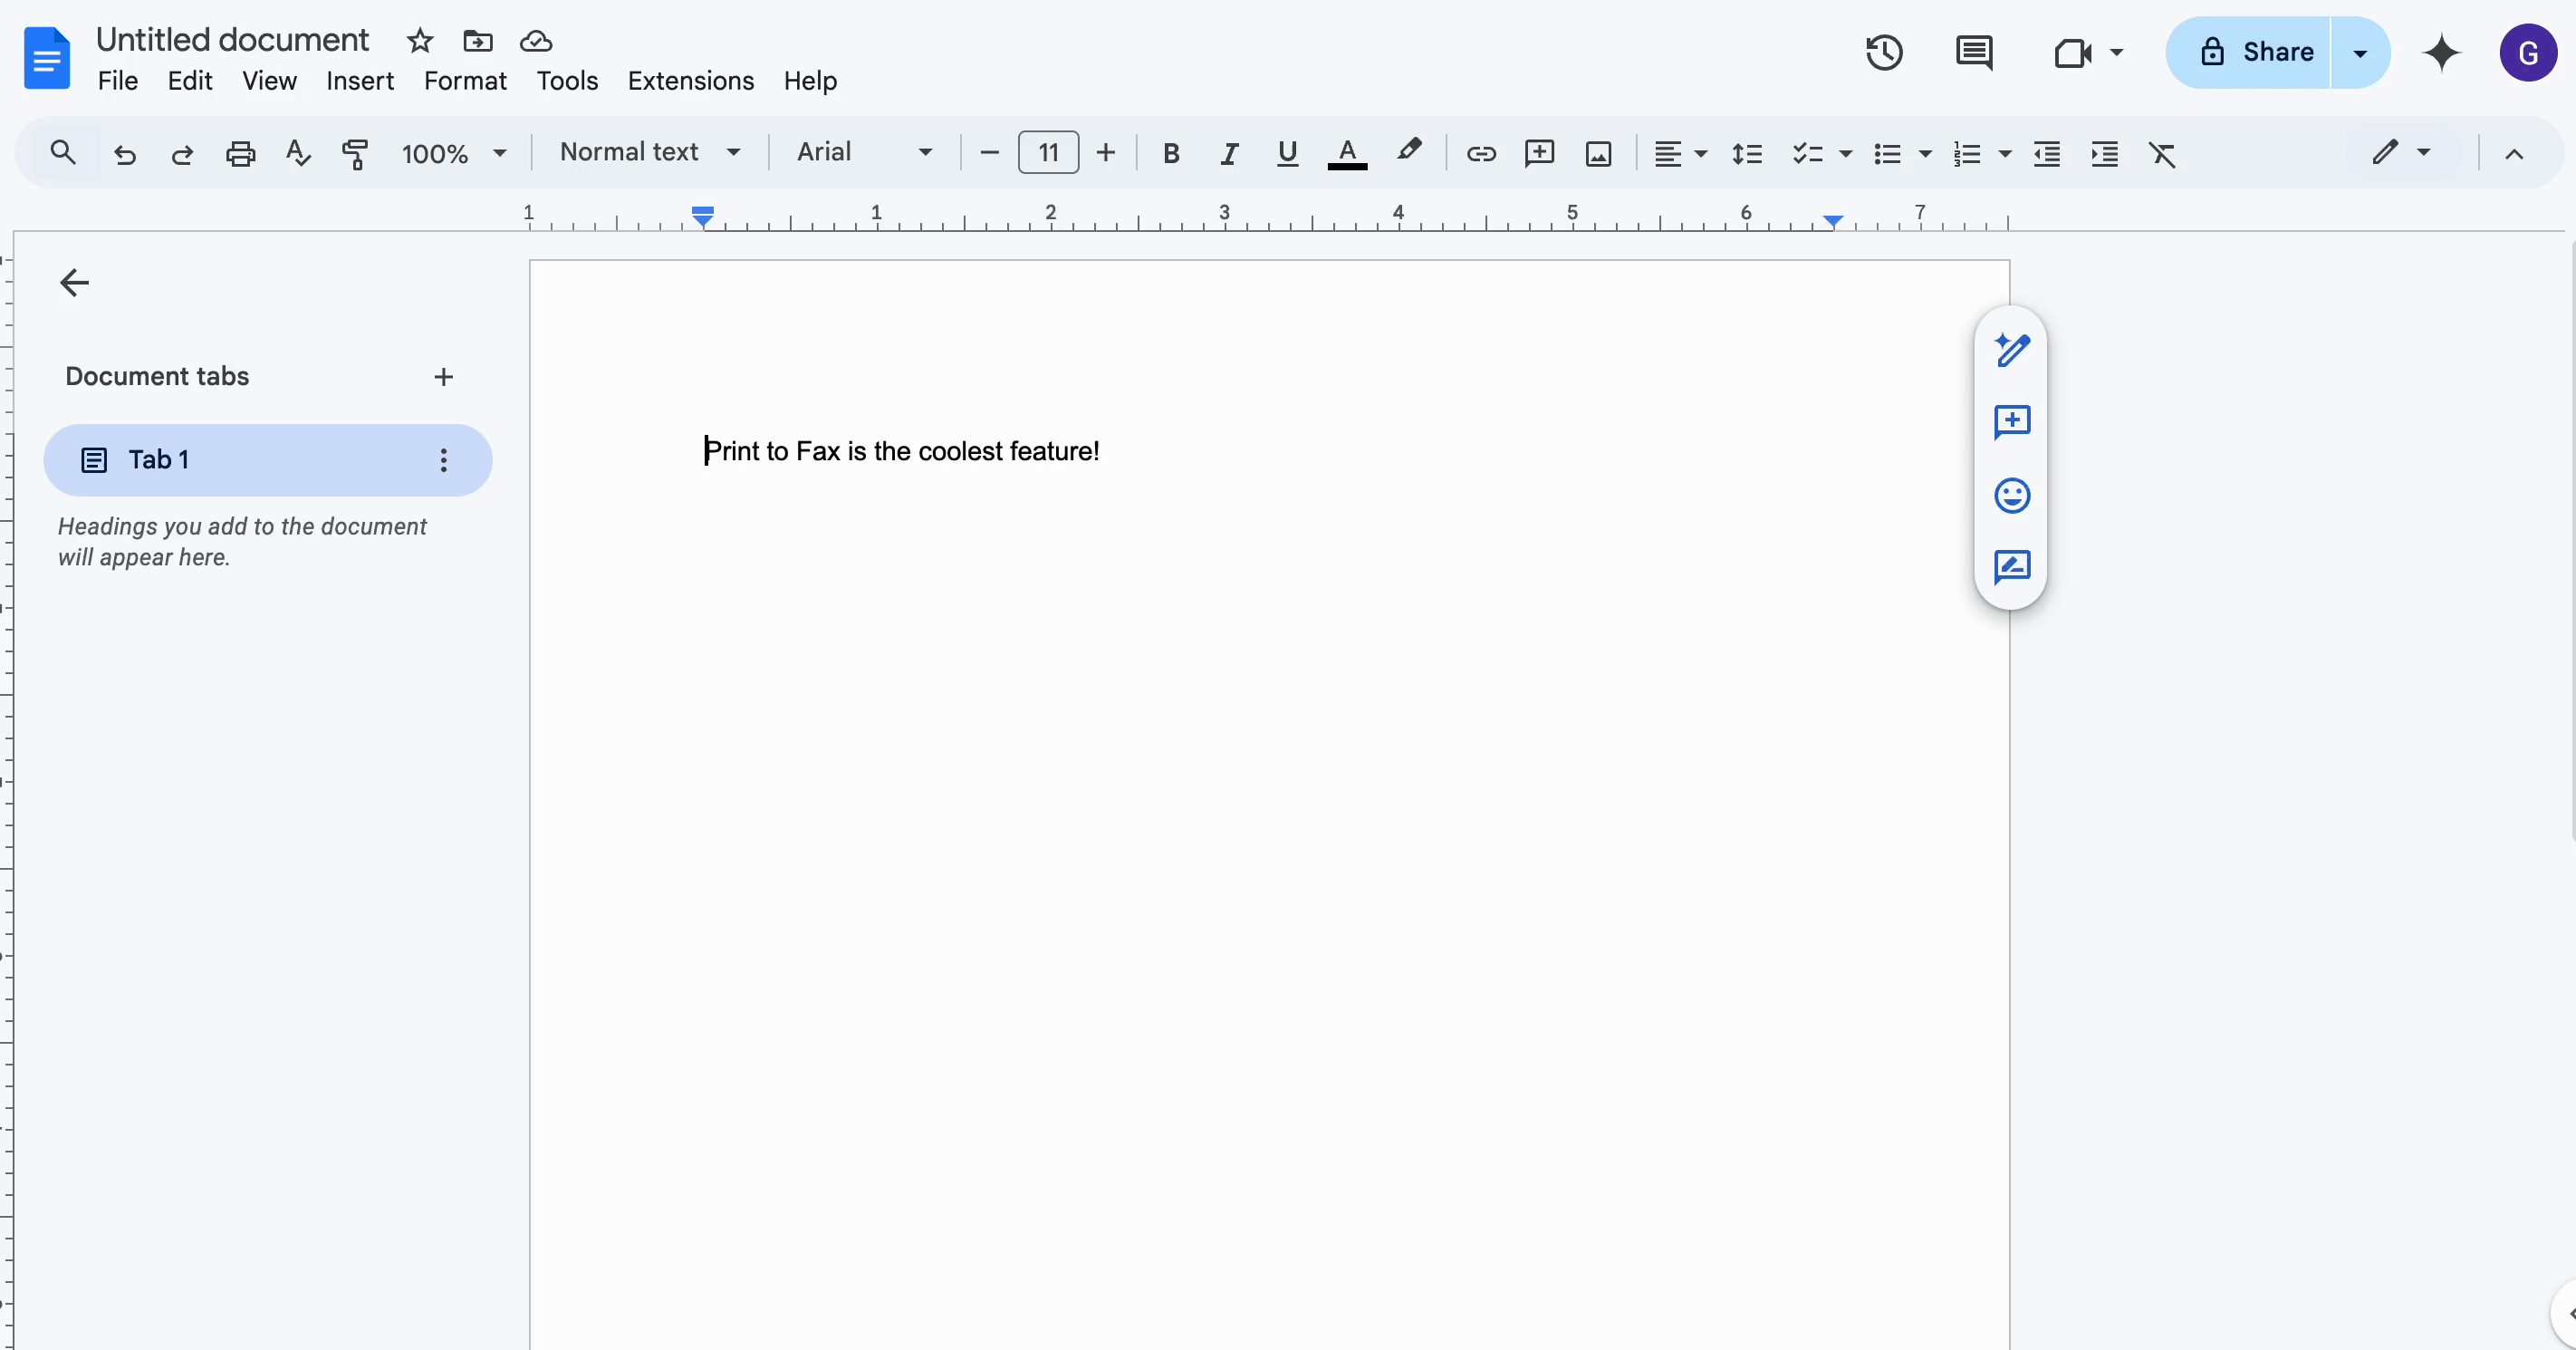Close the document tabs sidebar arrow
The width and height of the screenshot is (2576, 1350).
click(x=75, y=283)
